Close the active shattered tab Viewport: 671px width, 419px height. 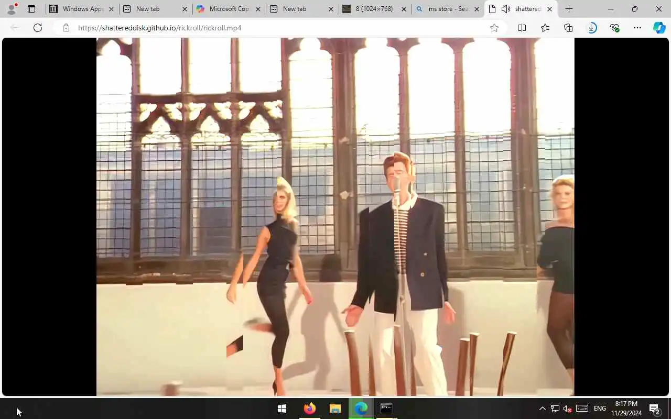(549, 9)
